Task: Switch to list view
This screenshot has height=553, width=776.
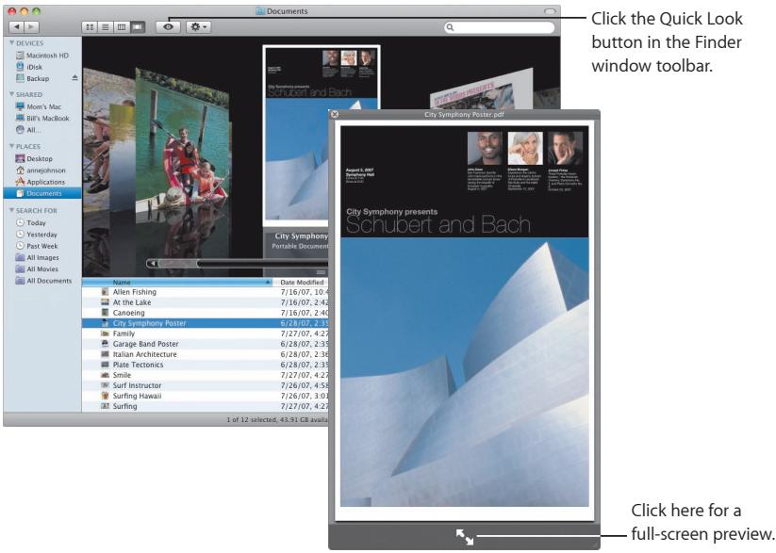Action: [x=106, y=26]
